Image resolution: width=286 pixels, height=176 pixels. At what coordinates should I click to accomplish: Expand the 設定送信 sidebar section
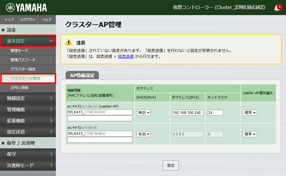click(x=28, y=132)
